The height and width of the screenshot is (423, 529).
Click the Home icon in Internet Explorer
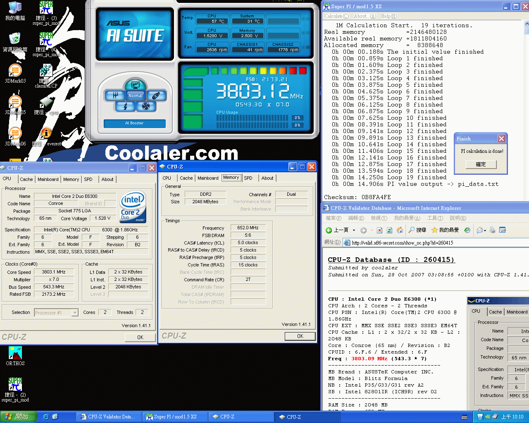pyautogui.click(x=400, y=230)
